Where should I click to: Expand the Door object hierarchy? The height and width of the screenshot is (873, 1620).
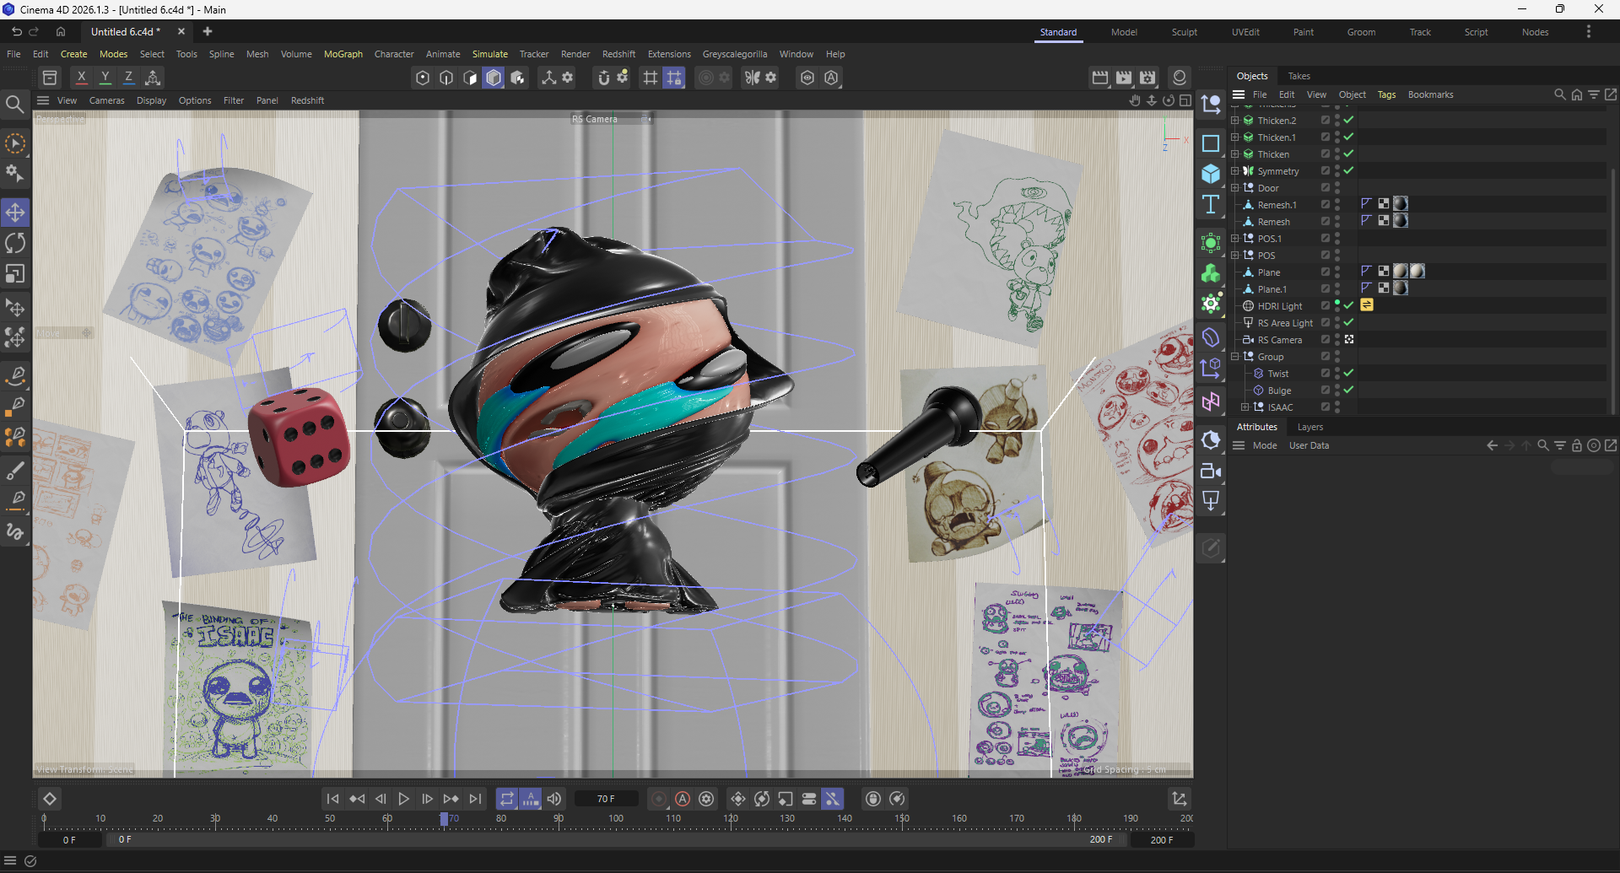point(1235,187)
